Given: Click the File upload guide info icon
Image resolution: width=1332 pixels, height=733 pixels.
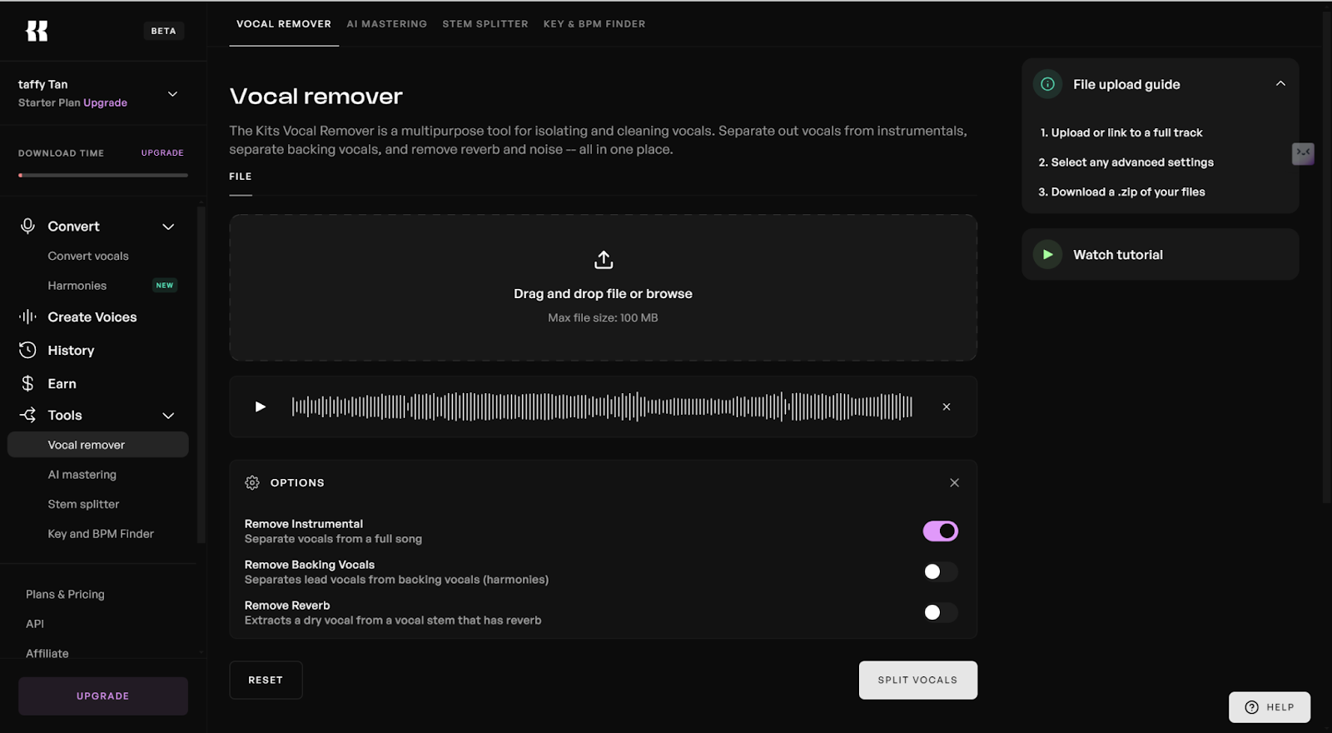Looking at the screenshot, I should (x=1048, y=84).
